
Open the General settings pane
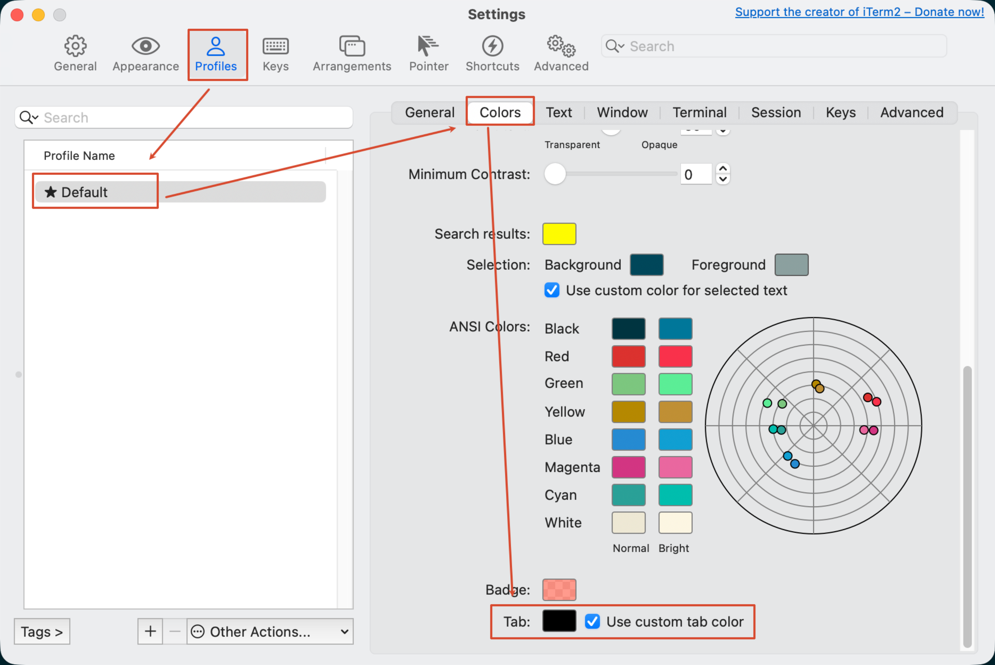point(75,54)
